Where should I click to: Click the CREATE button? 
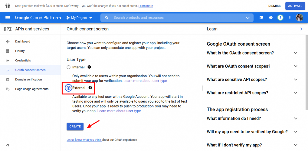(x=75, y=126)
